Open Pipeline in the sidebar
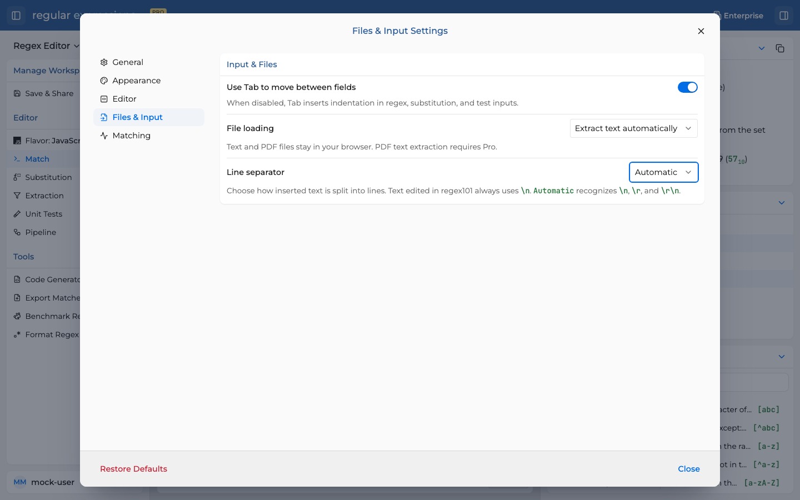 pos(44,232)
